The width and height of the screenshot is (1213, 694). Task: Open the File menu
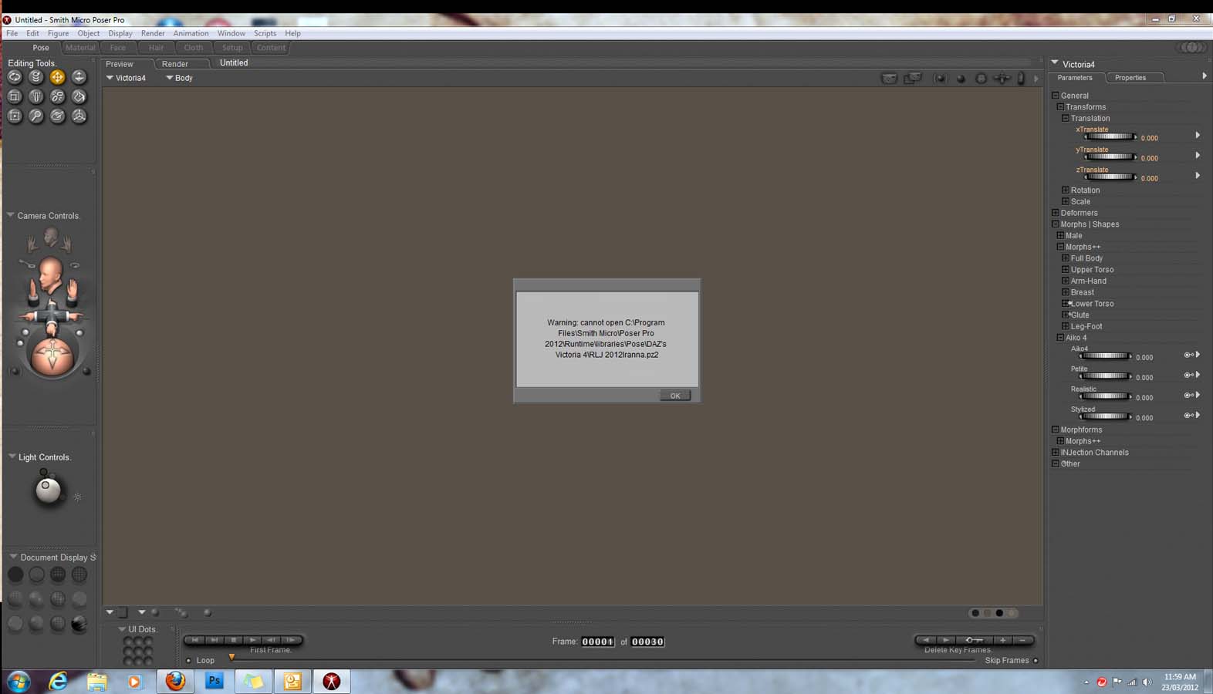pyautogui.click(x=12, y=33)
